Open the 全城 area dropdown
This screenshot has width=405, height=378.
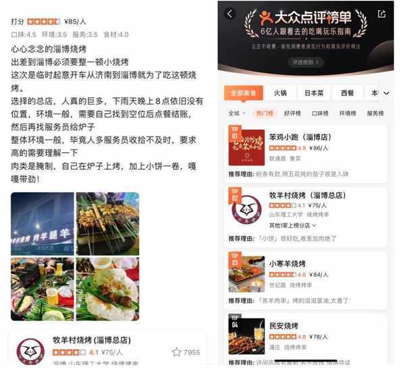tap(237, 114)
